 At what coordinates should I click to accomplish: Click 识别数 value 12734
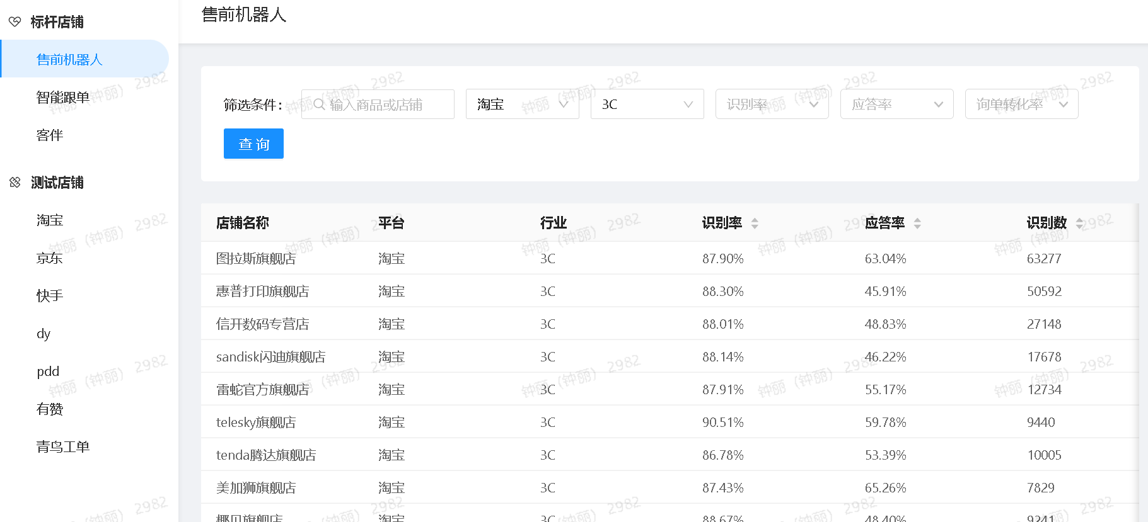click(1045, 390)
